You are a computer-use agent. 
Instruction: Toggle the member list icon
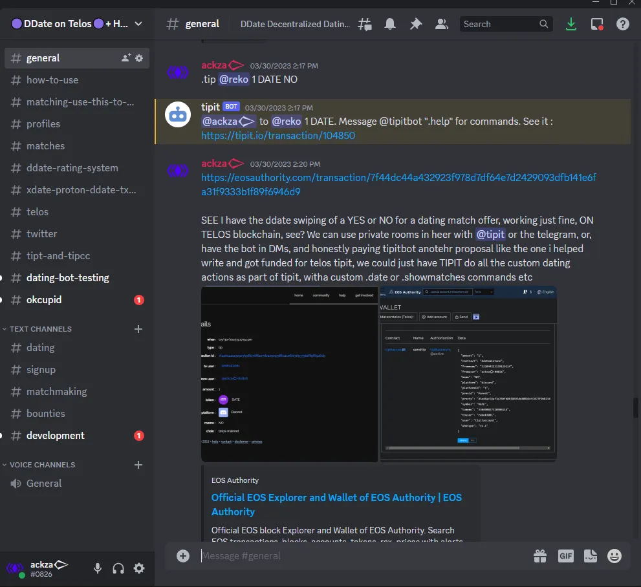(x=442, y=24)
